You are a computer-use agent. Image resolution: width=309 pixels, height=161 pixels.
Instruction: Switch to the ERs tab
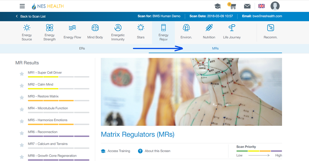click(82, 48)
